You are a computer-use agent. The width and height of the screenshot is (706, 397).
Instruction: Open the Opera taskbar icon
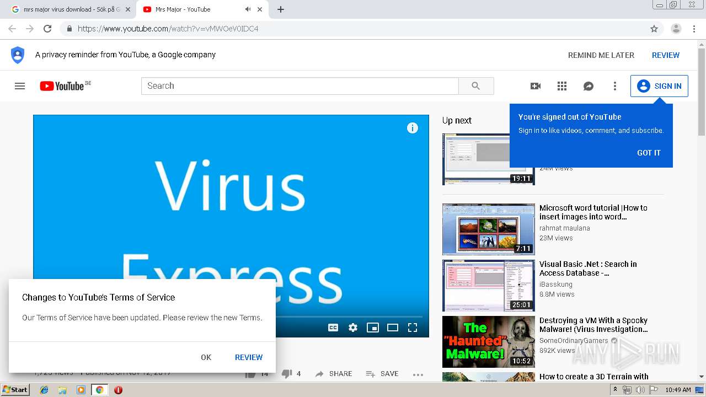(x=118, y=390)
